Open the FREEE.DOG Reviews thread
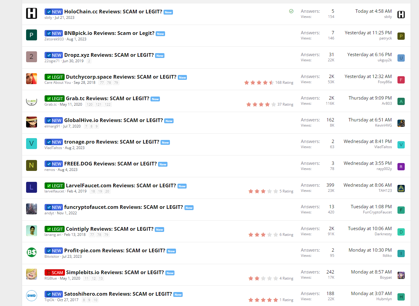Viewport: 419px width, 306px height. [110, 164]
